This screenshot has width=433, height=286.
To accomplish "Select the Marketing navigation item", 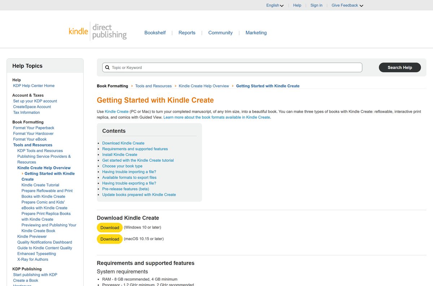I will (256, 32).
